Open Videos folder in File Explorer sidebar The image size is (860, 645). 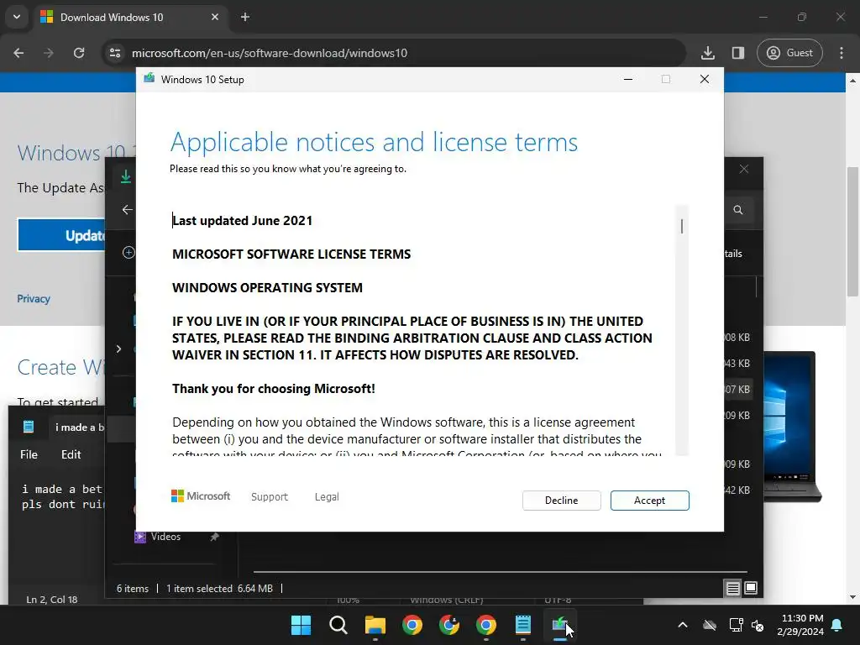(165, 537)
